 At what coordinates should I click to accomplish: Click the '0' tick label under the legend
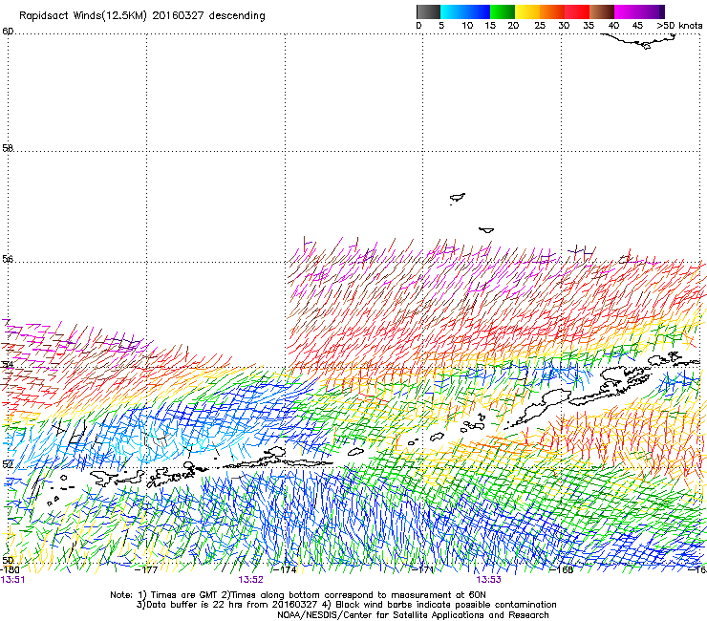pyautogui.click(x=418, y=26)
